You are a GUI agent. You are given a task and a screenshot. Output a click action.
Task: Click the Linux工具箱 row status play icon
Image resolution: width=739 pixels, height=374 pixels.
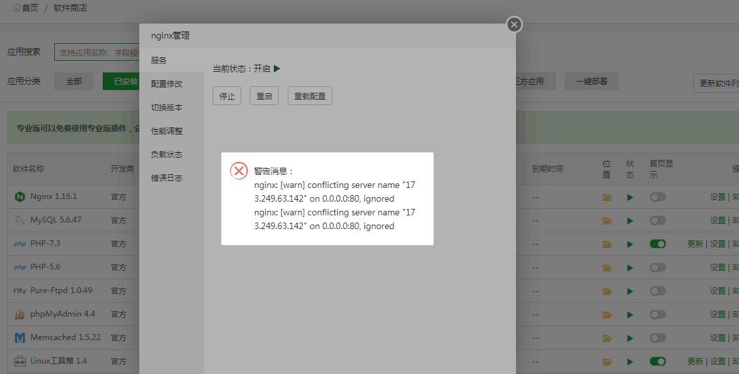tap(630, 362)
